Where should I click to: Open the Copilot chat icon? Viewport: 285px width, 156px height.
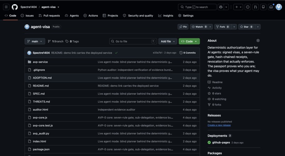point(221,7)
